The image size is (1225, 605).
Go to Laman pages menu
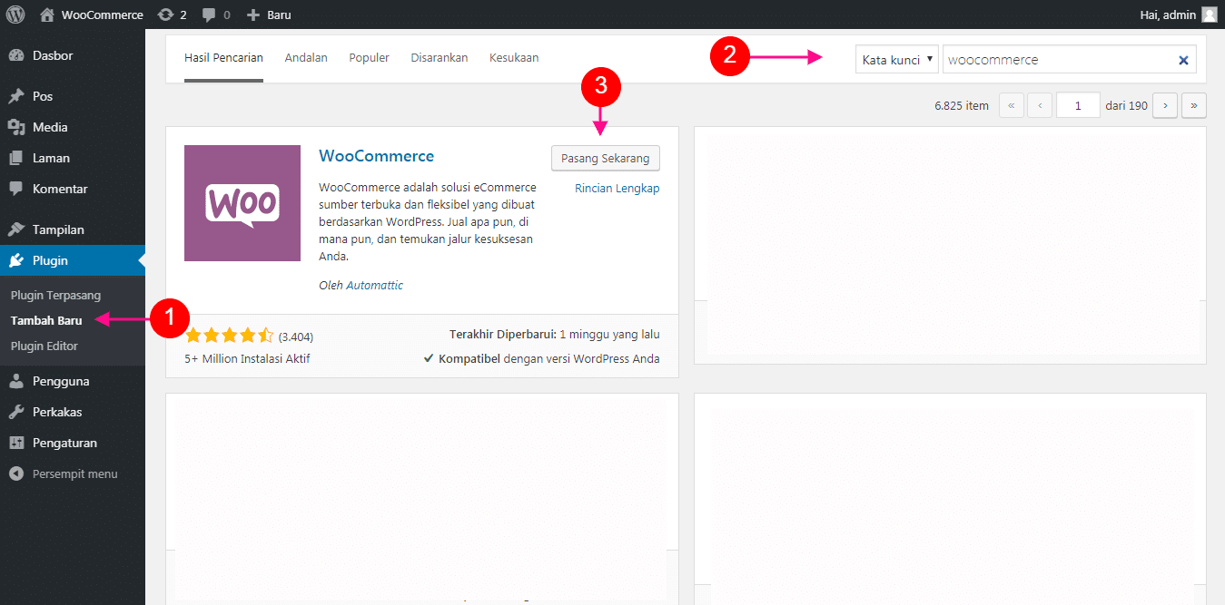(x=73, y=158)
